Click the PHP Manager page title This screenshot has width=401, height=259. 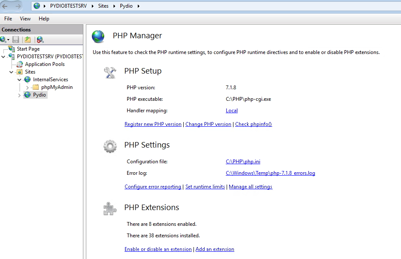coord(137,36)
